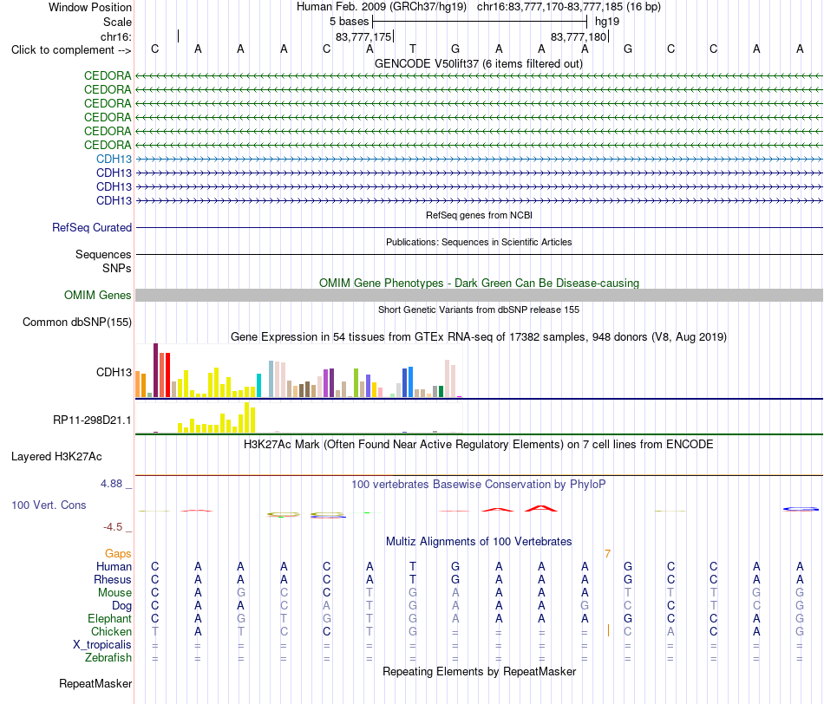Open 'Repeating Elements by RepeatMasker' track title
Viewport: 824px width, 704px height.
(x=479, y=671)
